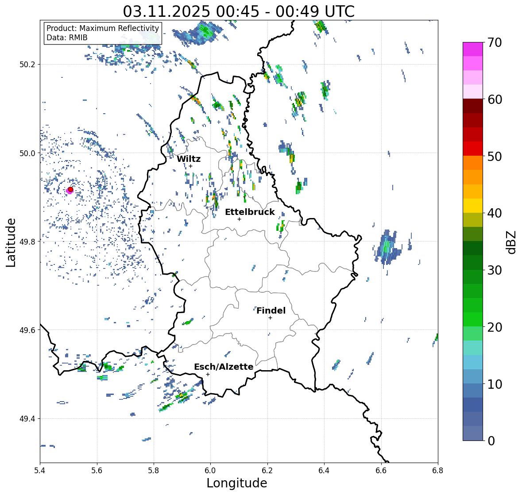Pick the dark red colorbar swatch just below 60
The image size is (522, 494).
473,106
